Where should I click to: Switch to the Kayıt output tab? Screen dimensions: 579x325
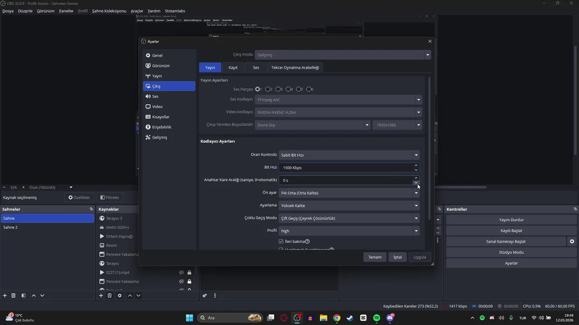pyautogui.click(x=233, y=68)
